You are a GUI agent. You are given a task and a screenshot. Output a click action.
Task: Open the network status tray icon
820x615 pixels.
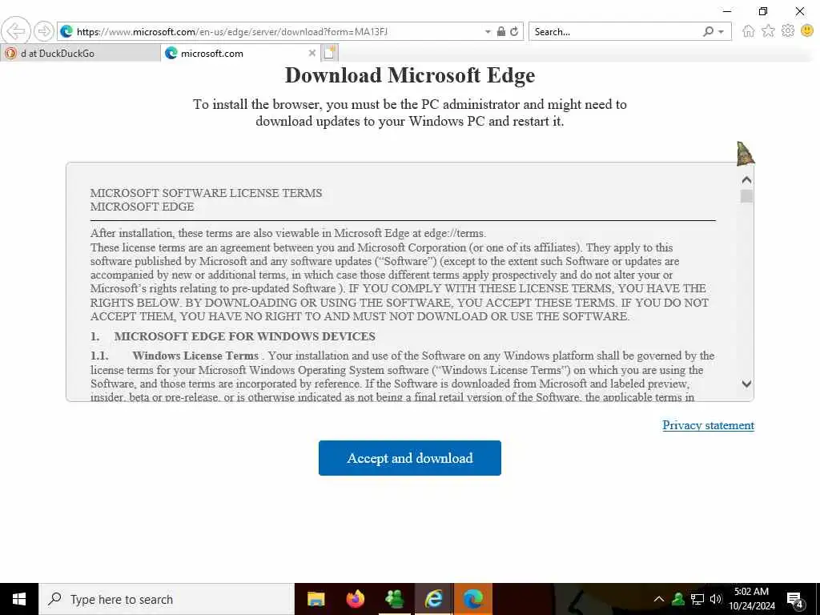click(x=697, y=599)
